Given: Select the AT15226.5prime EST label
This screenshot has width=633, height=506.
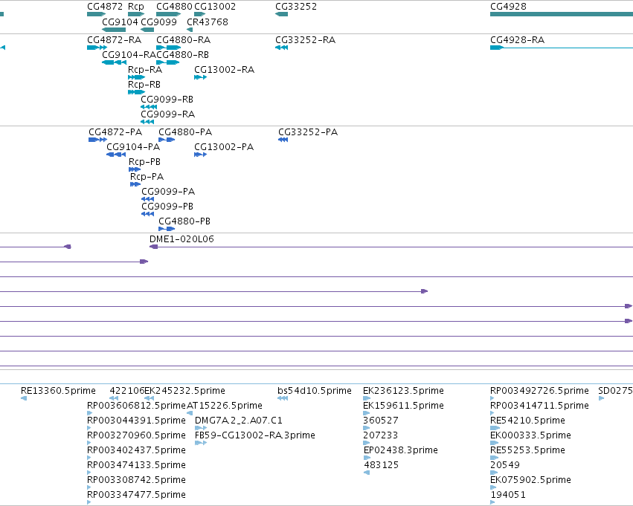Looking at the screenshot, I should pos(225,406).
